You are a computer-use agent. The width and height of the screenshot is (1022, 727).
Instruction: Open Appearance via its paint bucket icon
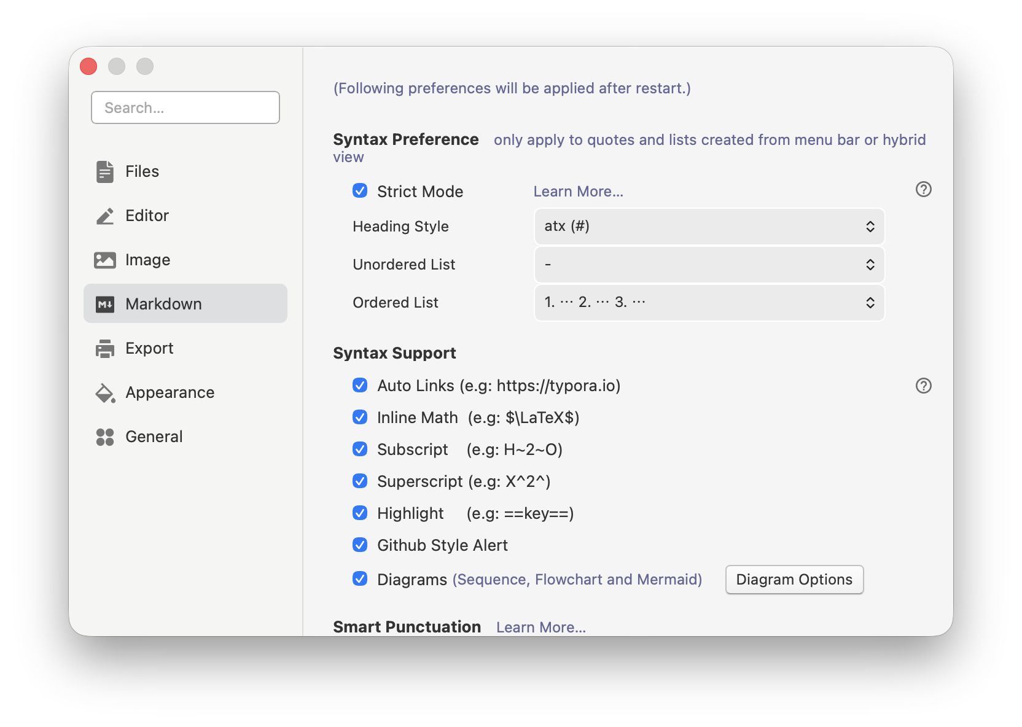(105, 392)
